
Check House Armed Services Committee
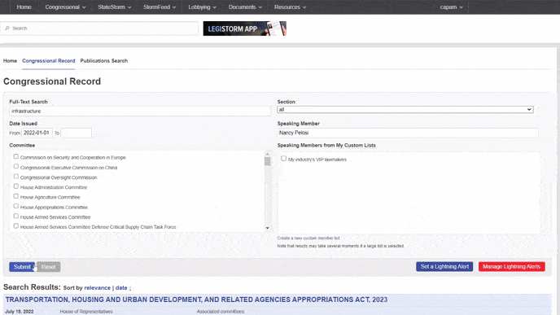point(15,216)
